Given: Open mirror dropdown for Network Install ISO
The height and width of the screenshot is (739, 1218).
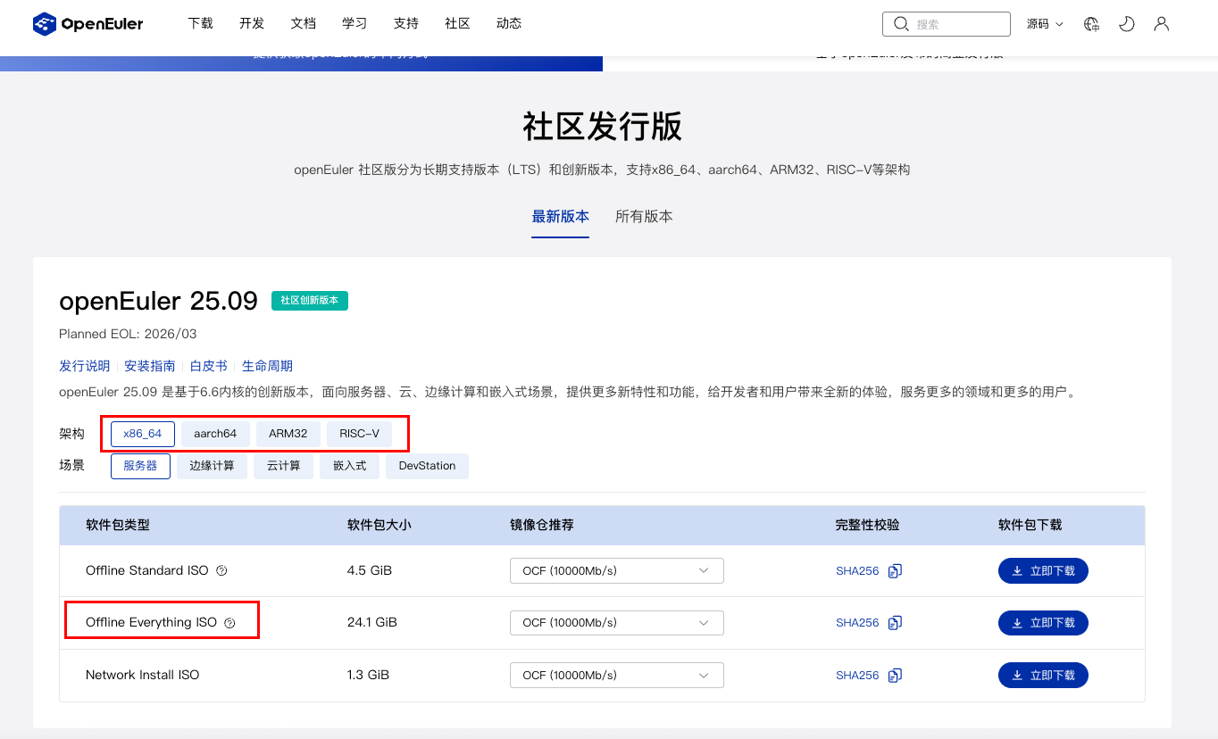Looking at the screenshot, I should (617, 676).
